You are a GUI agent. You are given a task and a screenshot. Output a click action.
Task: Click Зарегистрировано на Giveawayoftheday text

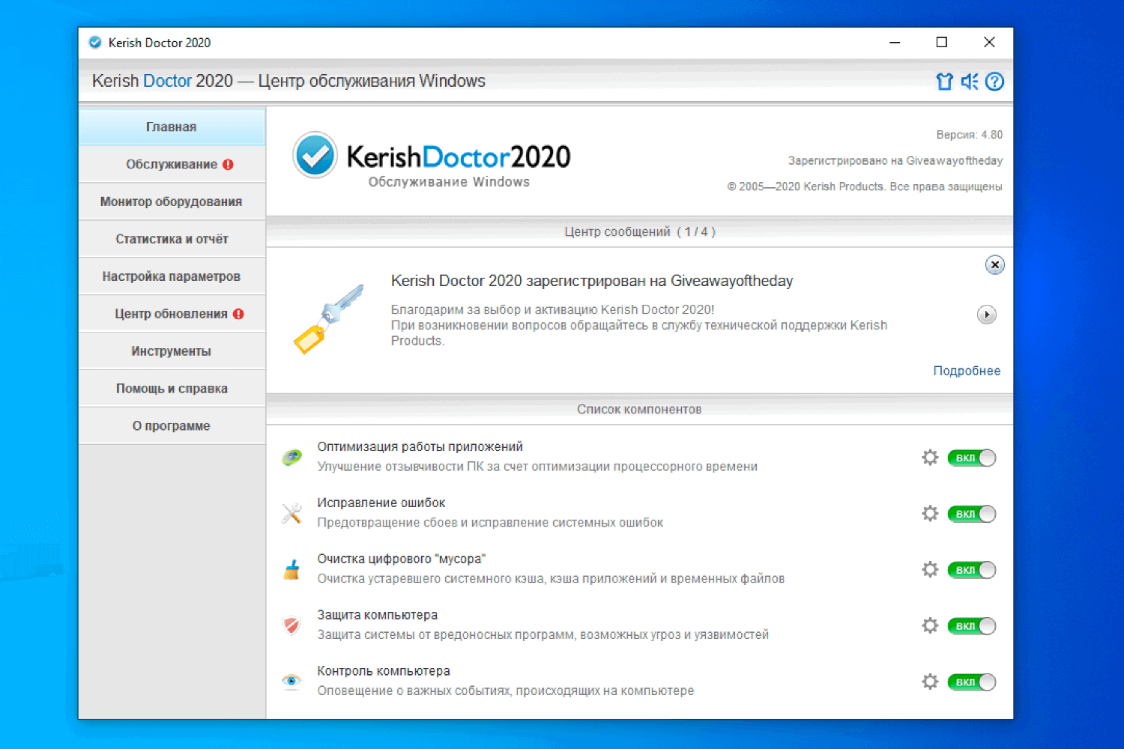[x=895, y=161]
